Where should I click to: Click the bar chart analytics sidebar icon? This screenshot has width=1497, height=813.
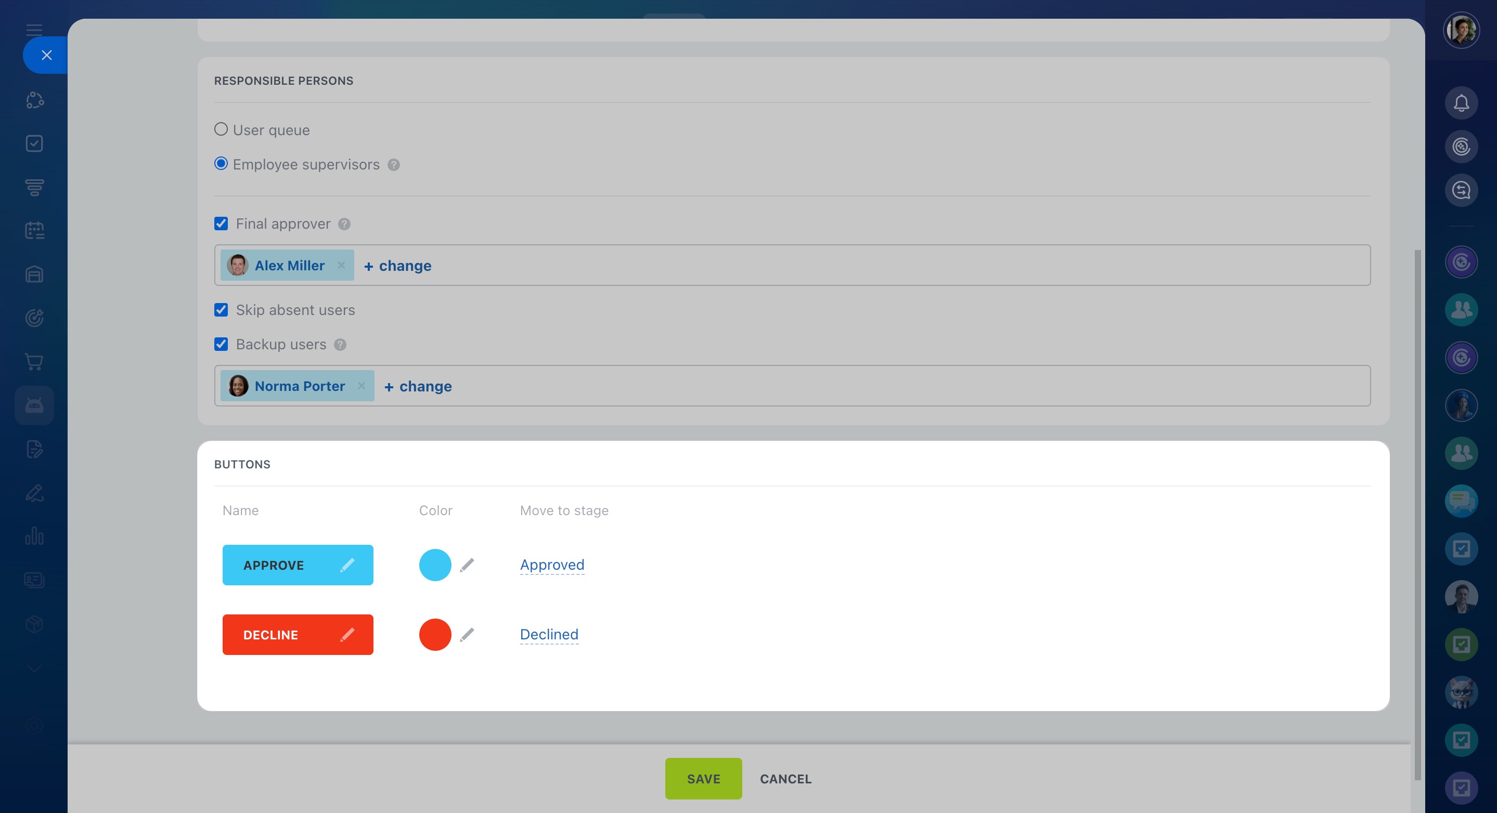tap(34, 536)
